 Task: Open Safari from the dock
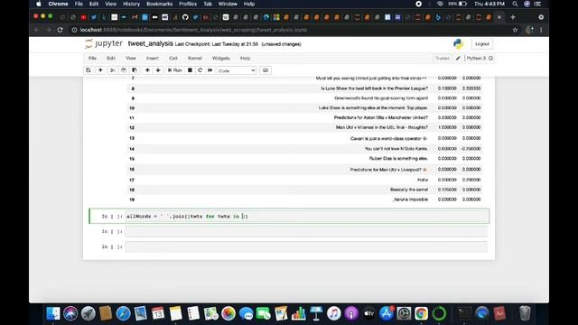[x=123, y=313]
